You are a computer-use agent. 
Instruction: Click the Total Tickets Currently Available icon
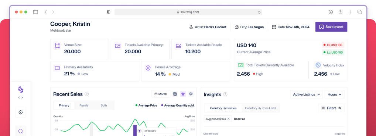pos(240,65)
